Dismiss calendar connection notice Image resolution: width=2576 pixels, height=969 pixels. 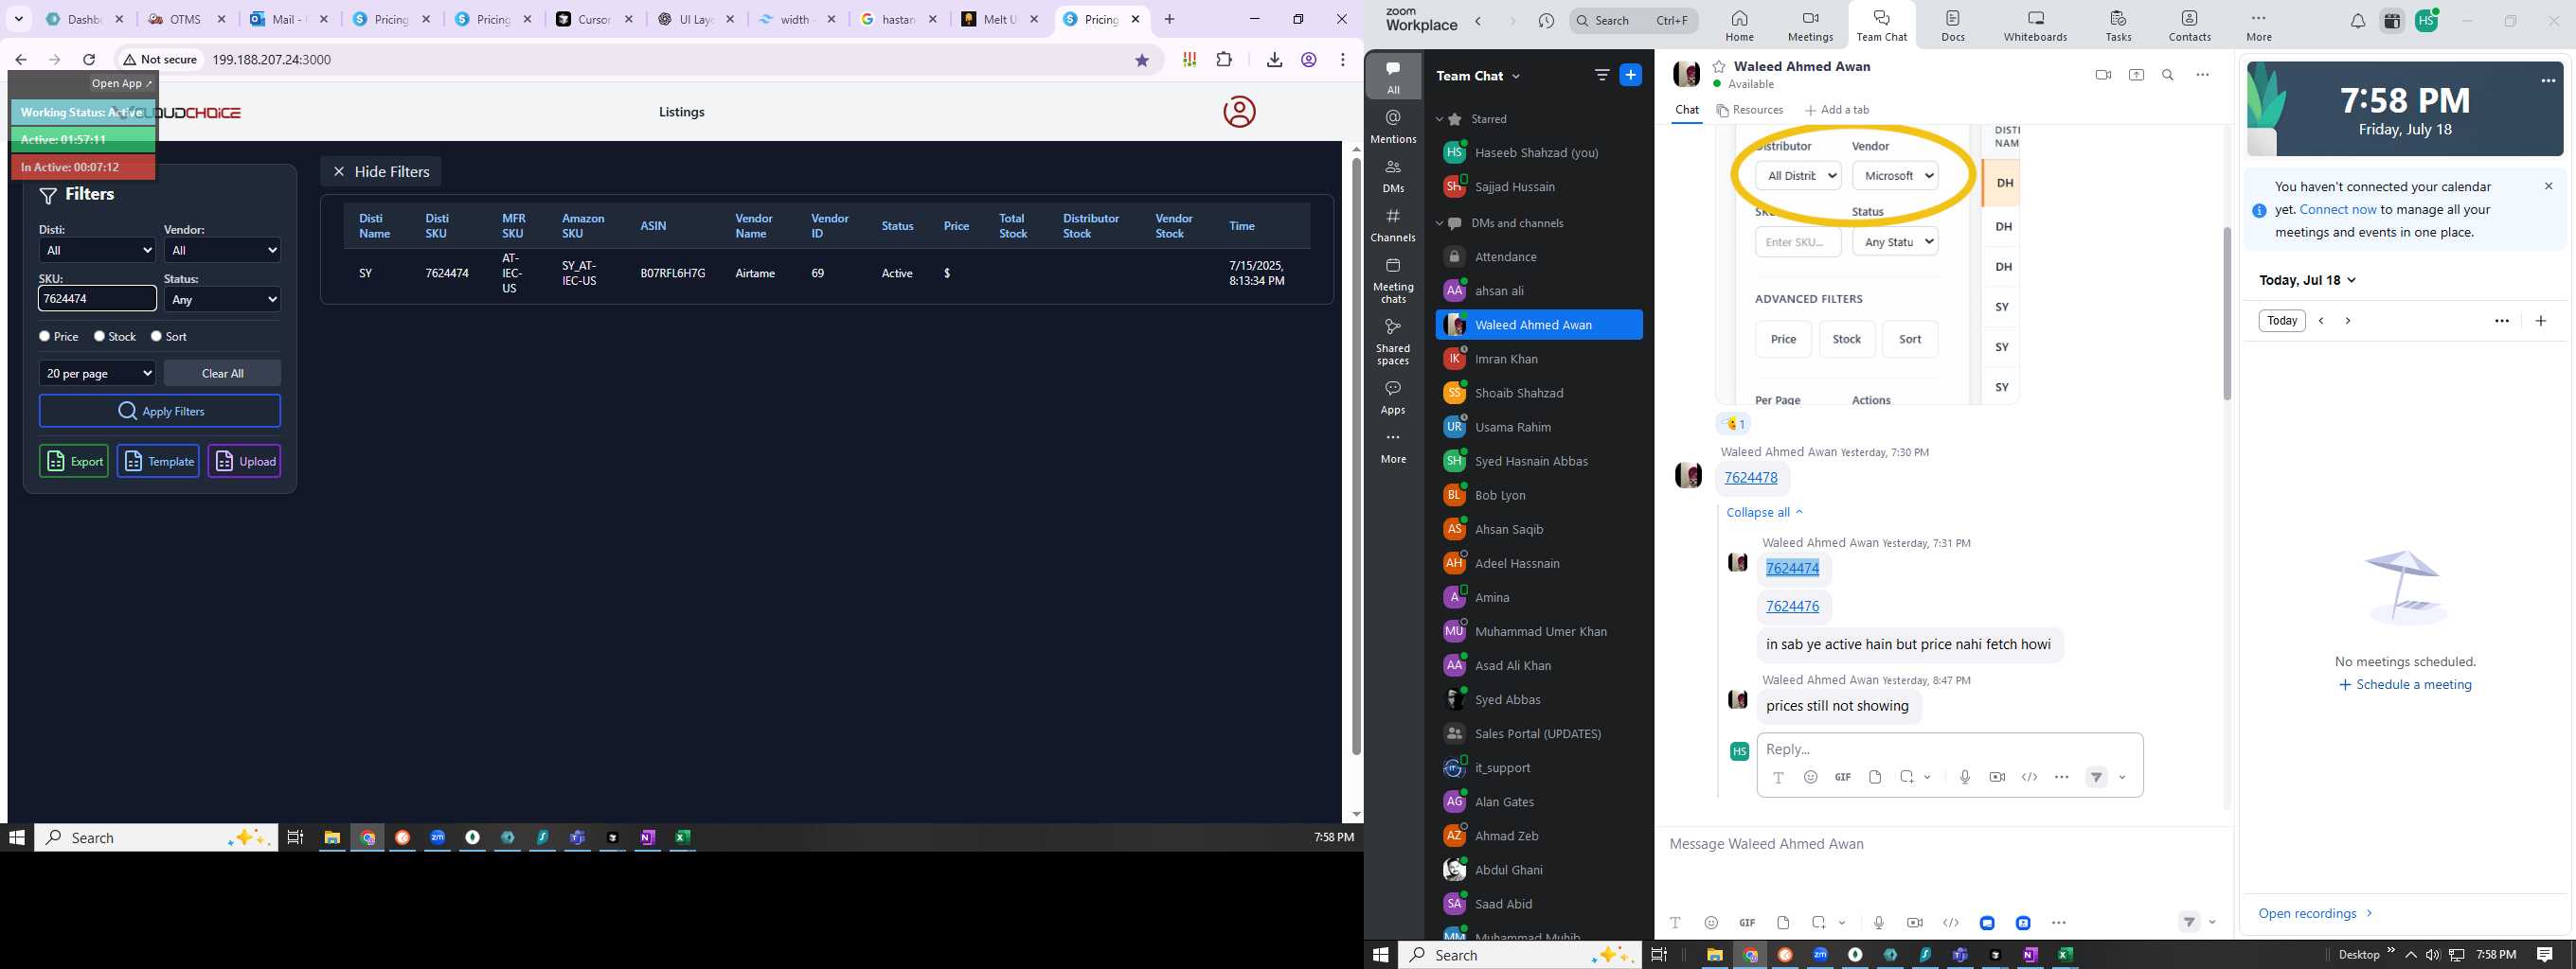click(x=2548, y=185)
